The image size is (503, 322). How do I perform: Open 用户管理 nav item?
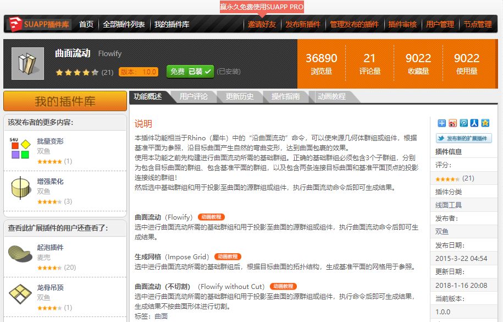440,24
